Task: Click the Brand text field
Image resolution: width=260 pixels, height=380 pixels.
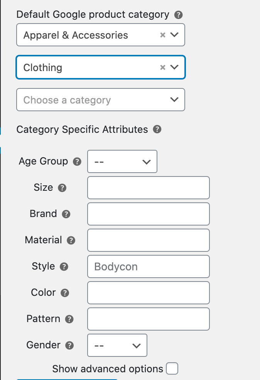Action: click(x=149, y=214)
